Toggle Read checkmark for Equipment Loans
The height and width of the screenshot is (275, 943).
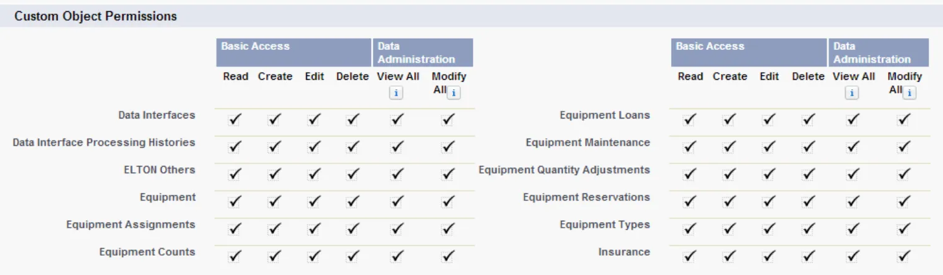pos(690,120)
